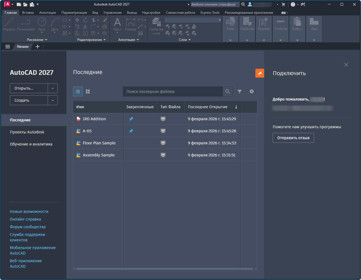Image resolution: width=361 pixels, height=280 pixels.
Task: Select the Вывод ribbon tab
Action: pos(132,13)
